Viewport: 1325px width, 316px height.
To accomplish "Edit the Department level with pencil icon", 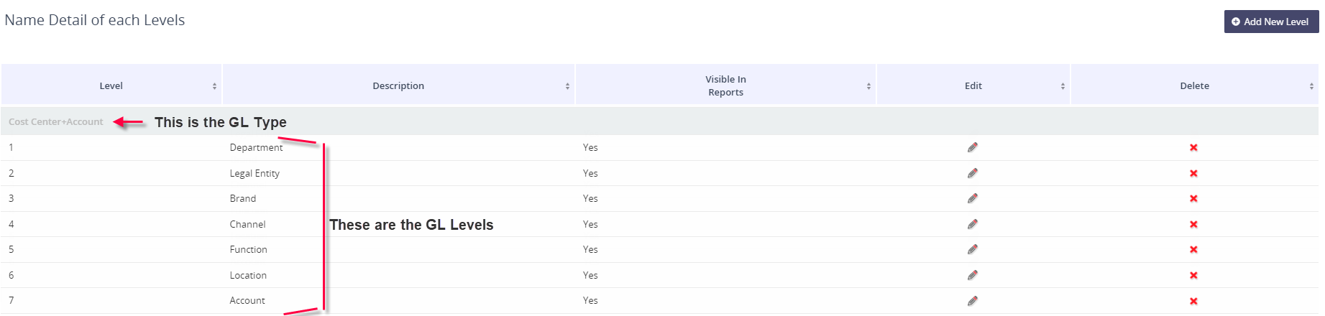I will [x=973, y=147].
